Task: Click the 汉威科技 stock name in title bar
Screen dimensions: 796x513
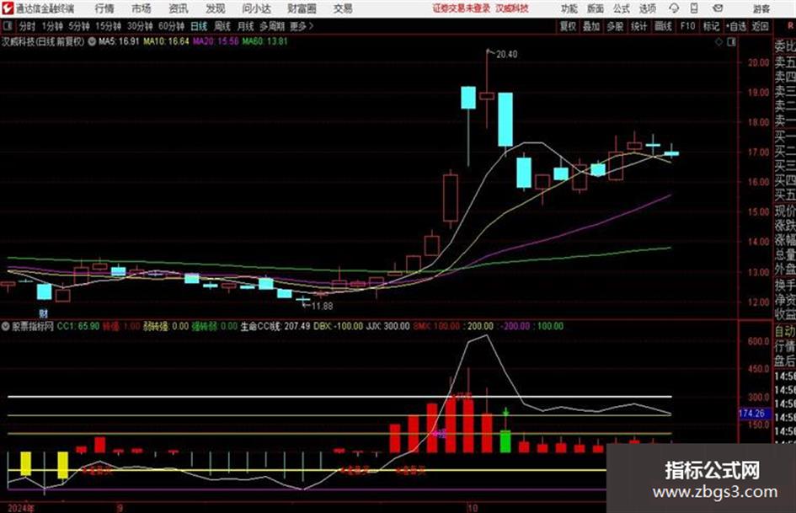Action: point(512,8)
